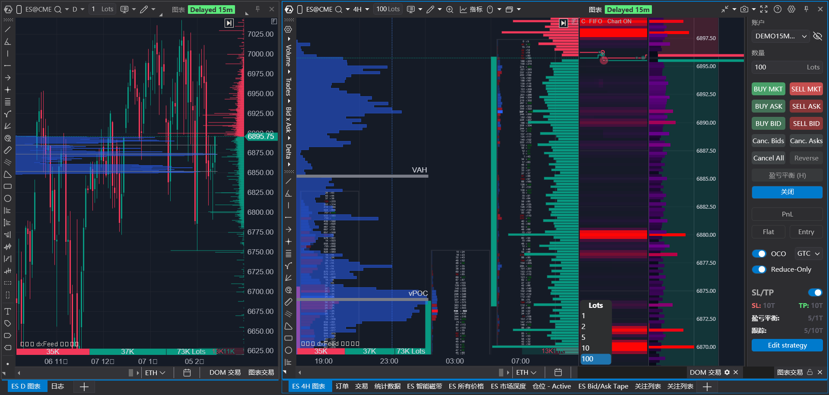Click the 4H chart horizontal scrollbar thumb
The image size is (829, 395).
click(501, 372)
